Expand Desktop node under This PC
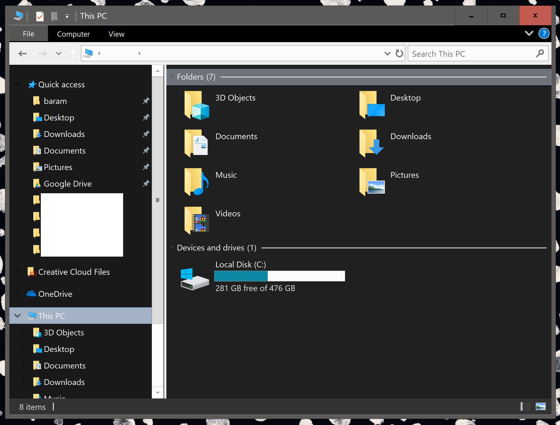Image resolution: width=560 pixels, height=425 pixels. pos(23,349)
